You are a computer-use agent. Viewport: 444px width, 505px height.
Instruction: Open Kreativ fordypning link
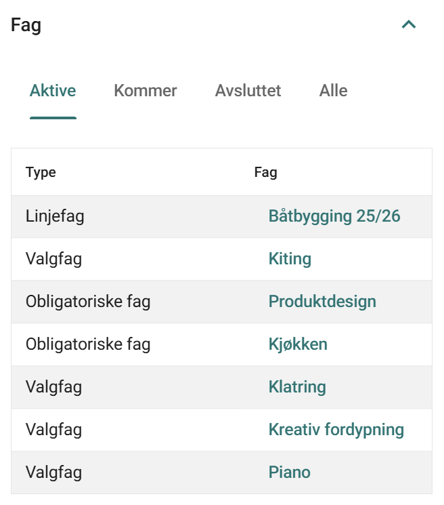[336, 430]
